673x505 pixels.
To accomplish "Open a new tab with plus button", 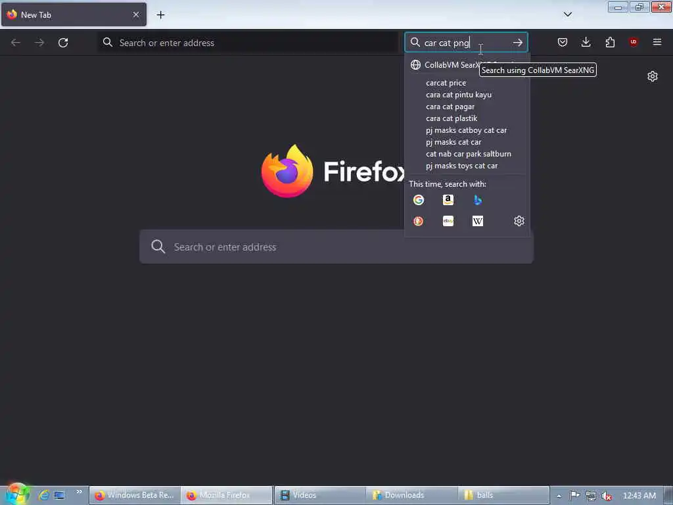I will point(160,15).
